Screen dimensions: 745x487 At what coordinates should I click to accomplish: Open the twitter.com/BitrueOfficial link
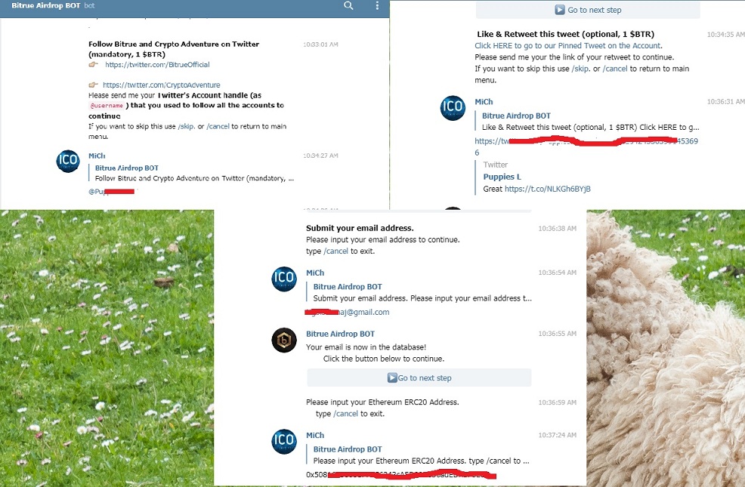[x=157, y=64]
